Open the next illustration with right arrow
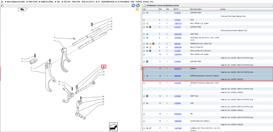 pos(138,5)
